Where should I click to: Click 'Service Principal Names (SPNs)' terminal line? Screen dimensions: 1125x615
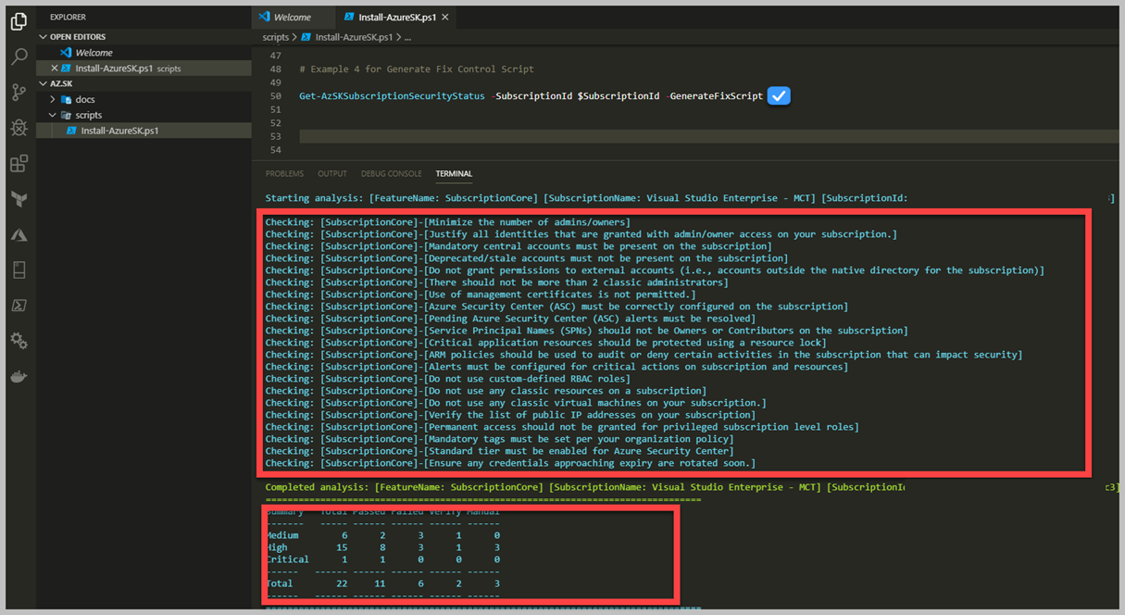click(587, 331)
